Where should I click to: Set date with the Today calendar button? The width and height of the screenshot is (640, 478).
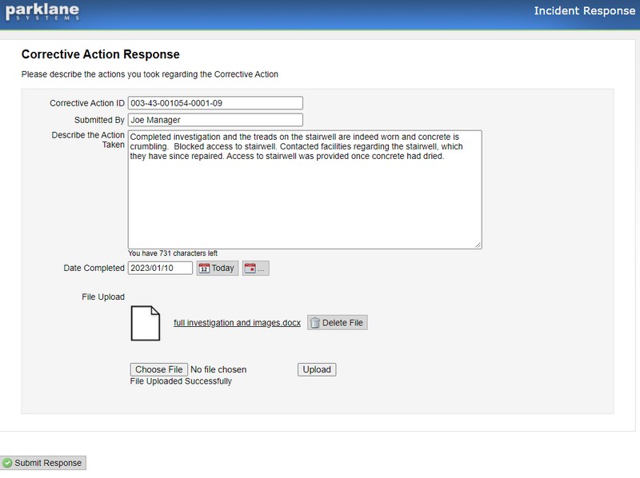pyautogui.click(x=217, y=269)
